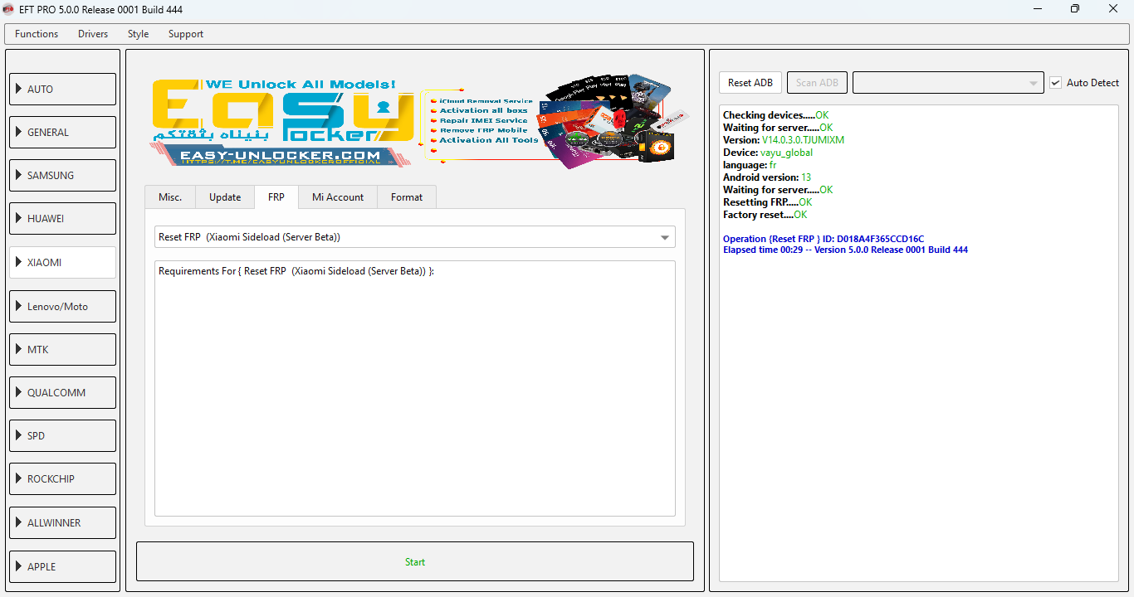The height and width of the screenshot is (597, 1134).
Task: Click the 'Factory reset....OK' log line
Action: (765, 215)
